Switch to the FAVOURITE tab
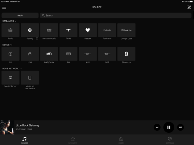Image resolution: width=194 pixels, height=145 pixels. click(73, 140)
